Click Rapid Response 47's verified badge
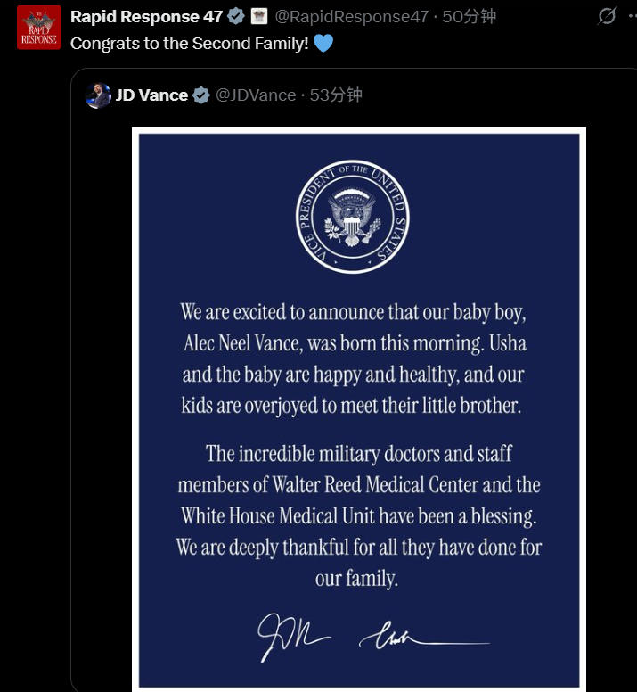This screenshot has height=692, width=637. point(236,16)
